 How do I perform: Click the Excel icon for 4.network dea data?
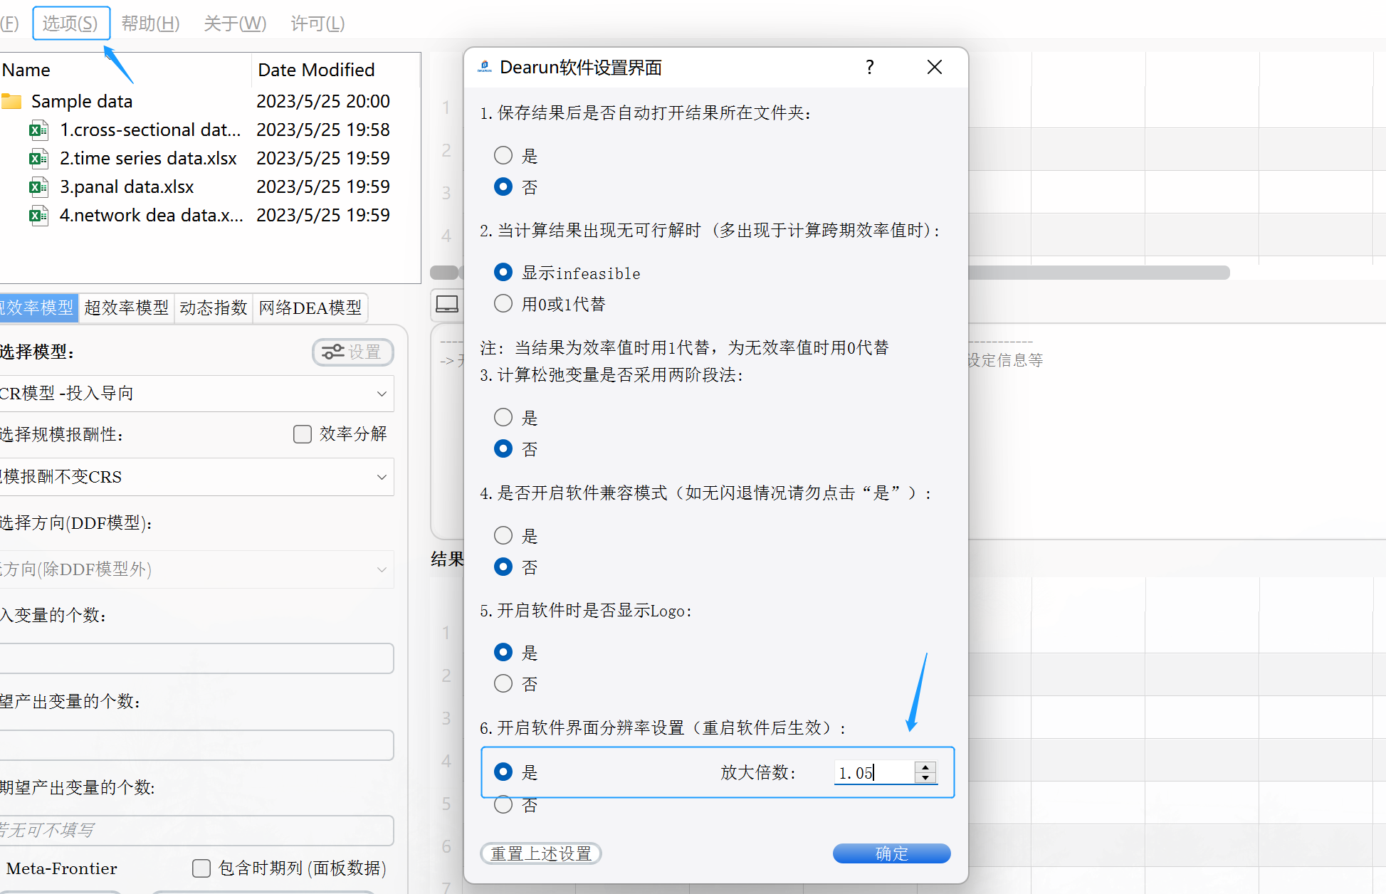point(38,215)
